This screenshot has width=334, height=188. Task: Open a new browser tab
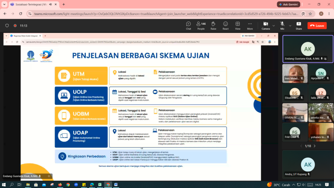pyautogui.click(x=64, y=4)
